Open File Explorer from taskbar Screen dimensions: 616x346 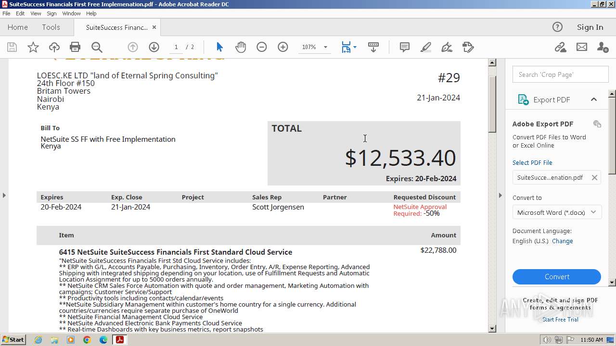pos(54,340)
